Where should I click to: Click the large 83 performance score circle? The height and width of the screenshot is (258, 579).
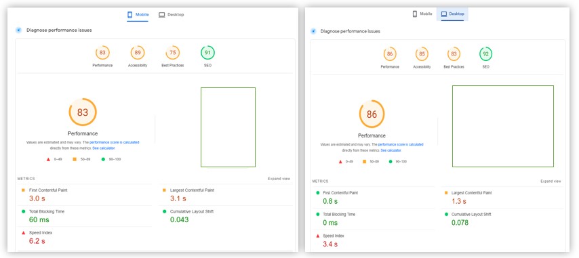(83, 112)
